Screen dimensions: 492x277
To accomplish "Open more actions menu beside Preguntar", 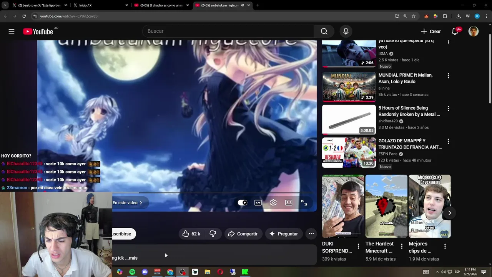I will click(311, 234).
